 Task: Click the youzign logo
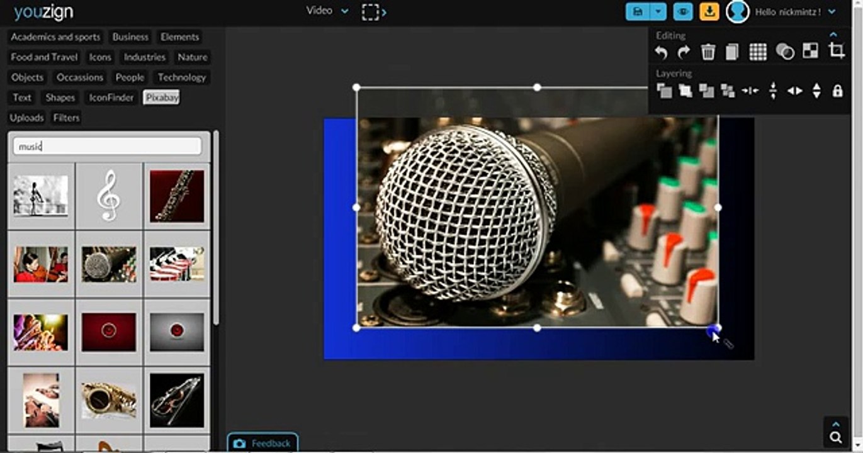tap(43, 11)
